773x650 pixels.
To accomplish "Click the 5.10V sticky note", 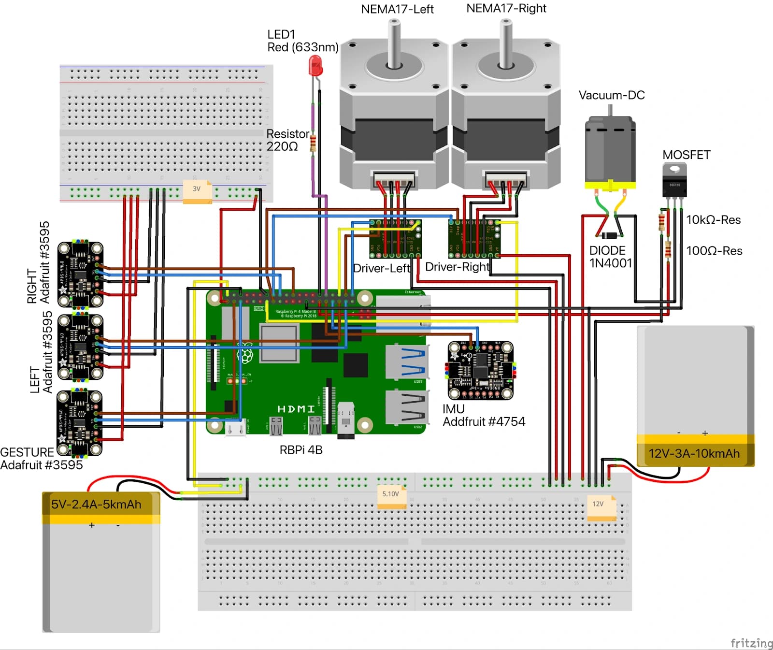I will 391,497.
